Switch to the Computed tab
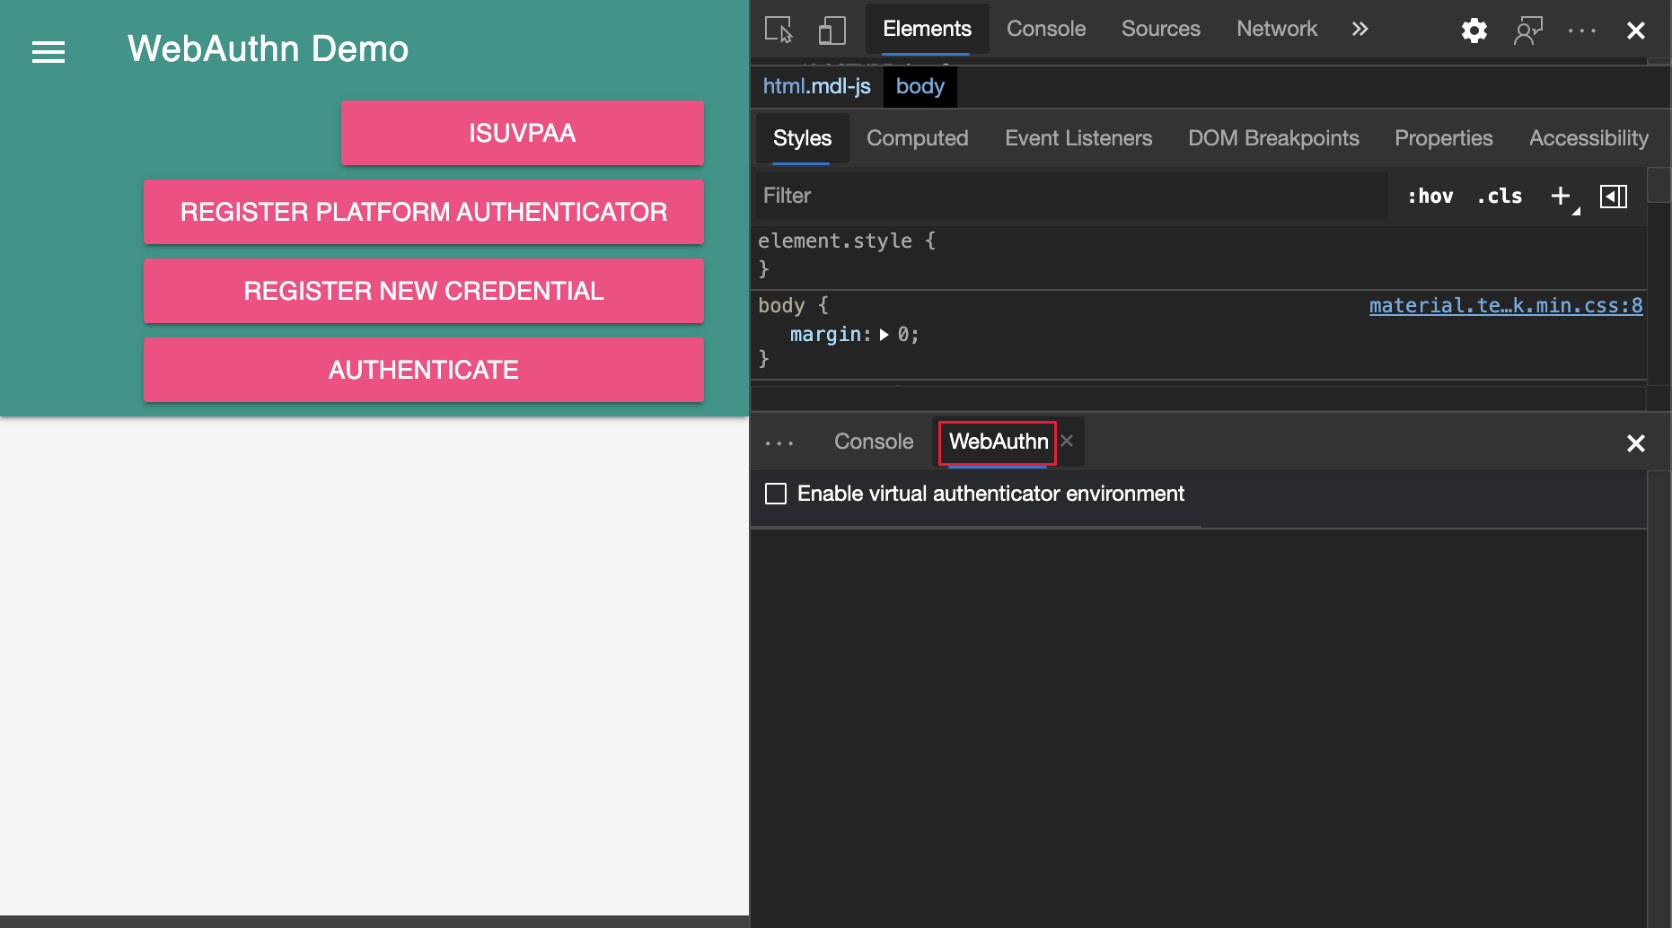 click(917, 138)
